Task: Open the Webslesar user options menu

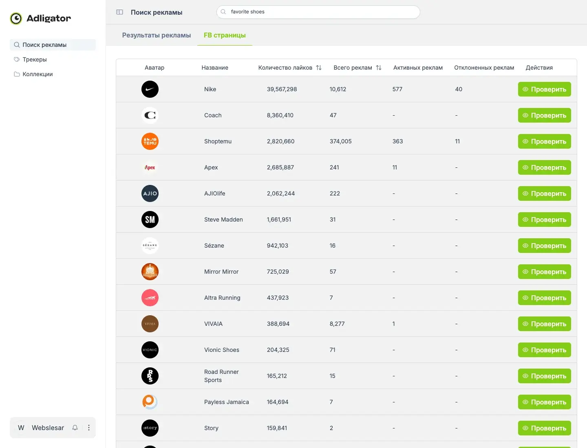Action: (x=89, y=428)
